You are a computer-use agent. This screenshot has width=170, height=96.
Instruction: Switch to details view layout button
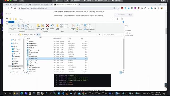[x=121, y=73]
